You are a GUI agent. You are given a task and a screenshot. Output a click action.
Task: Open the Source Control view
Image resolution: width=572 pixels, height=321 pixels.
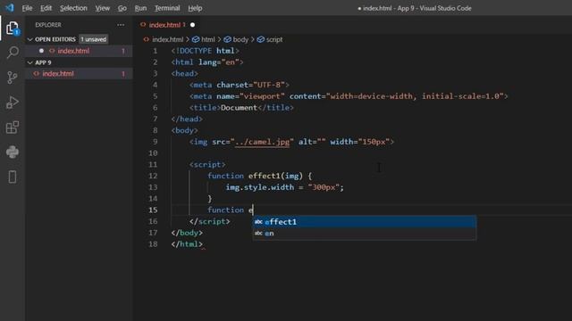tap(13, 78)
